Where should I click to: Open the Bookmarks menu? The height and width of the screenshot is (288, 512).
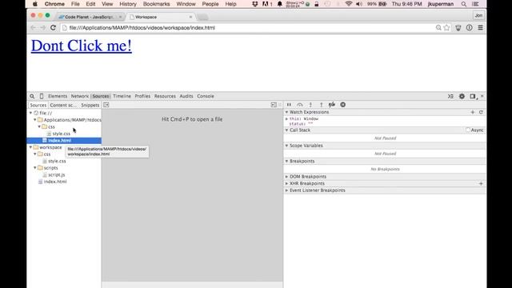click(x=157, y=4)
